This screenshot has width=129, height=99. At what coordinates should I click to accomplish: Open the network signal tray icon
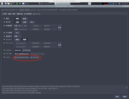point(113,4)
